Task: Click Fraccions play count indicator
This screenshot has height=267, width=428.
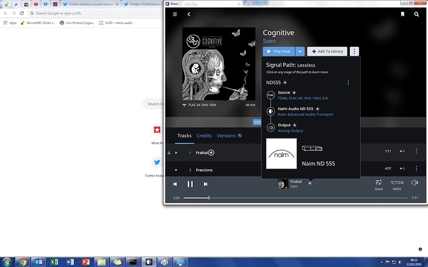Action: (402, 169)
